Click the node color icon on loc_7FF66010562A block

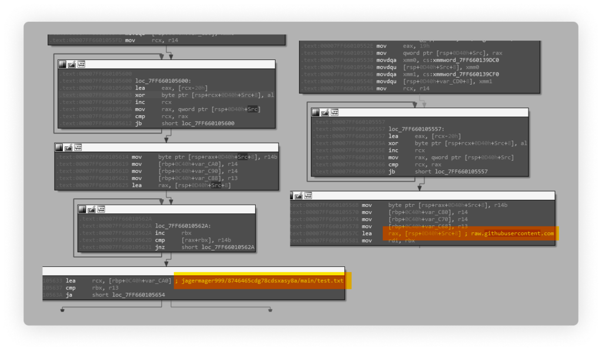[x=82, y=209]
